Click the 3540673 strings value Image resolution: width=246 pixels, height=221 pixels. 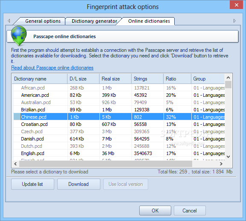(143, 153)
